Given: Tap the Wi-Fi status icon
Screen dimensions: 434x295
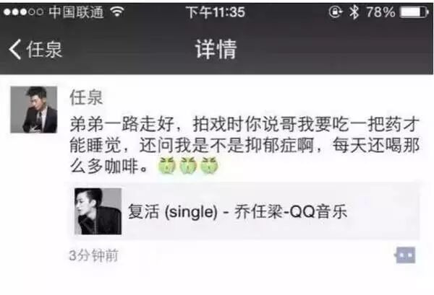Looking at the screenshot, I should click(x=117, y=12).
